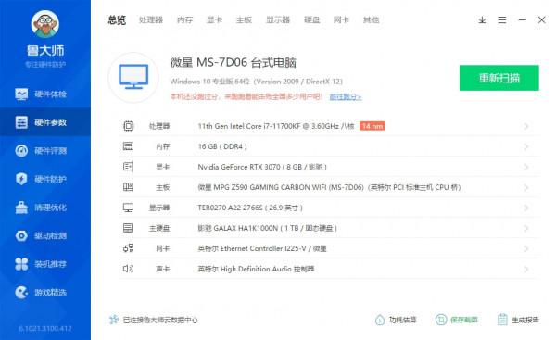The width and height of the screenshot is (556, 340).
Task: Expand the 声卡 High Definition Audio chevron
Action: pyautogui.click(x=526, y=269)
